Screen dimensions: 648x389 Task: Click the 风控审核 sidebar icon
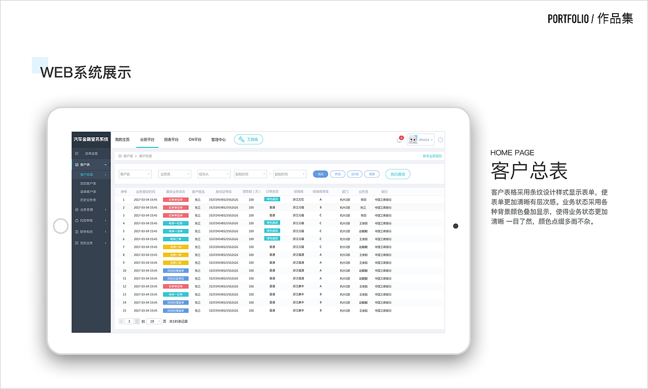pos(76,220)
